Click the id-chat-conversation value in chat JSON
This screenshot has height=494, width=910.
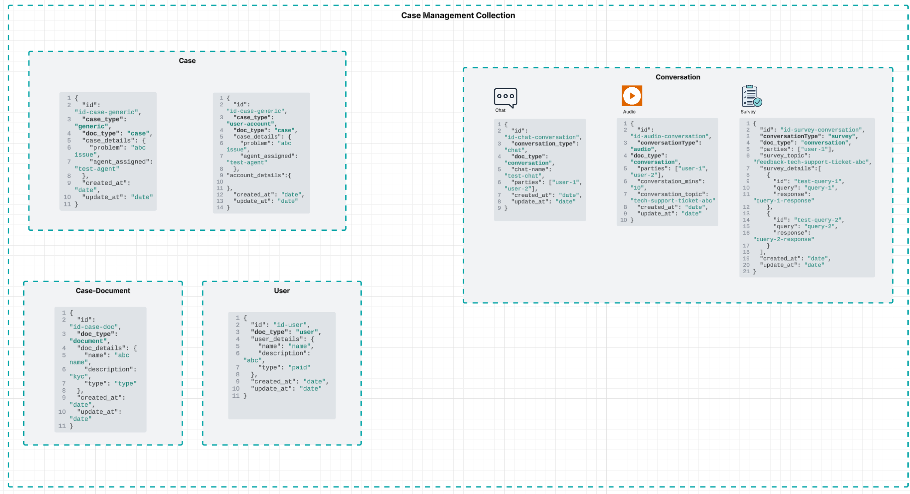tap(543, 137)
